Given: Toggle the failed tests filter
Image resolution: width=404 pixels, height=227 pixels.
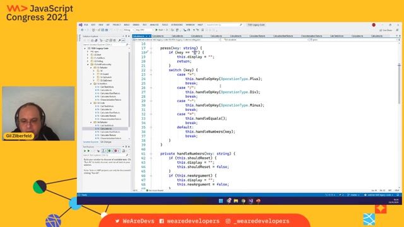Looking at the screenshot, I should point(117,151).
